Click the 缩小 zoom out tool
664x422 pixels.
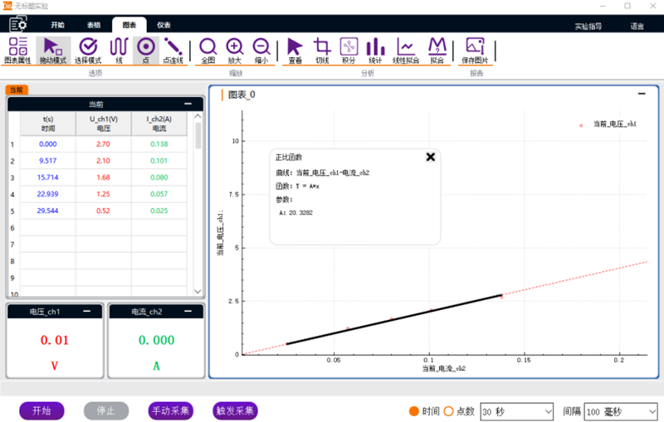[x=261, y=51]
